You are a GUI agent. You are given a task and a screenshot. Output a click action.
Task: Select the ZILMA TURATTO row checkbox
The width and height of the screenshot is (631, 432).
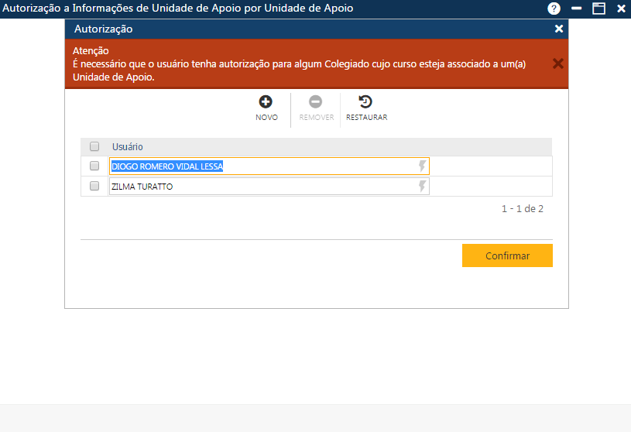94,187
